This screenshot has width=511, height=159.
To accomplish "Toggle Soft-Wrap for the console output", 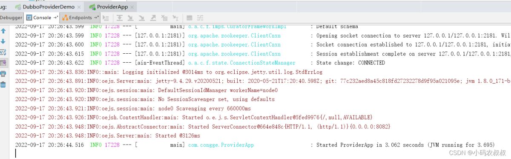I will tap(3, 52).
